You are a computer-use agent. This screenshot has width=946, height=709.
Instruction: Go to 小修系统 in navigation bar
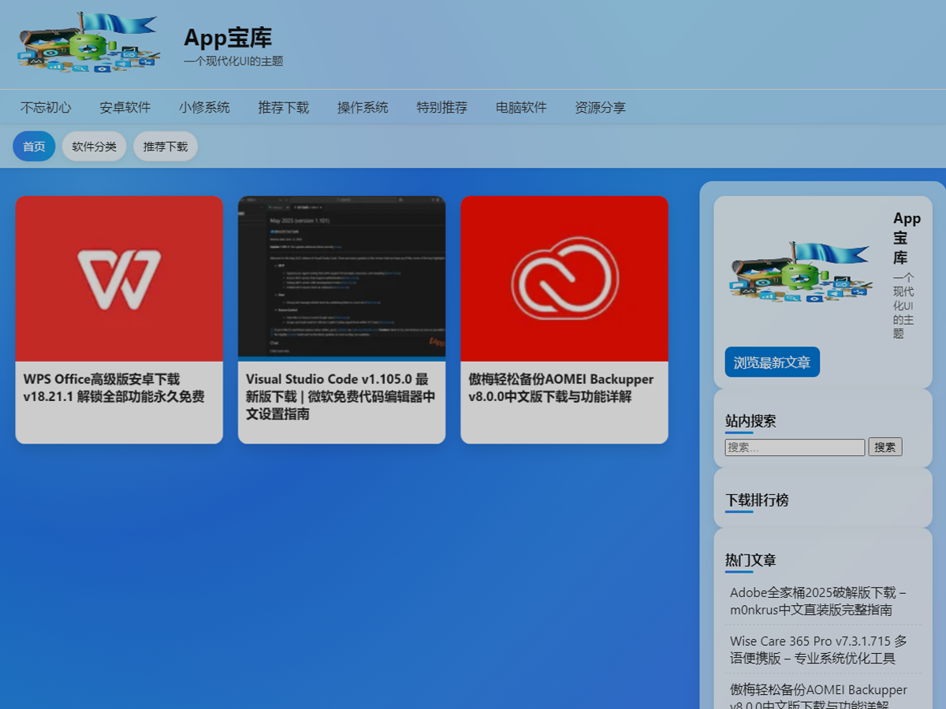(x=204, y=108)
